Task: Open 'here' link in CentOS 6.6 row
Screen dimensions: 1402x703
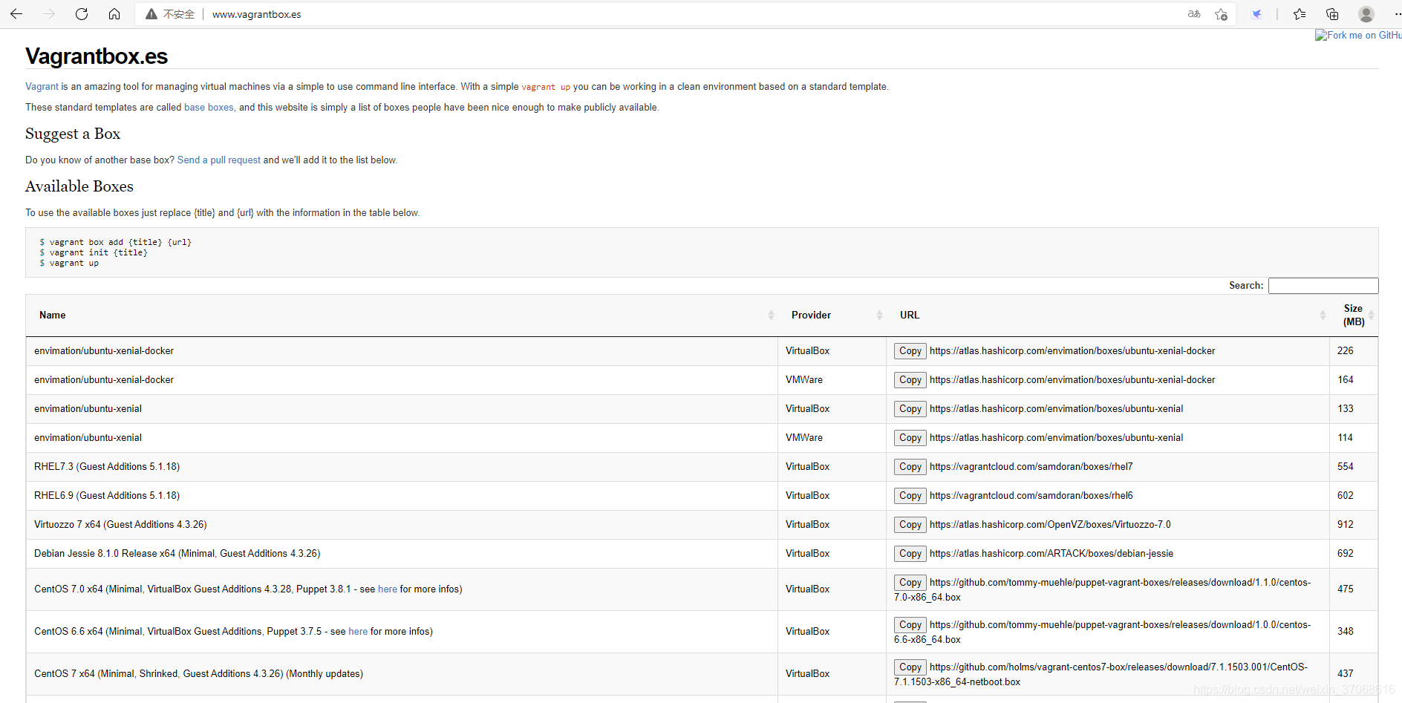Action: [358, 632]
